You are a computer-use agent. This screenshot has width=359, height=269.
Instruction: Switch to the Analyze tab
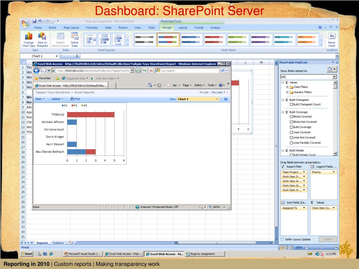click(215, 27)
